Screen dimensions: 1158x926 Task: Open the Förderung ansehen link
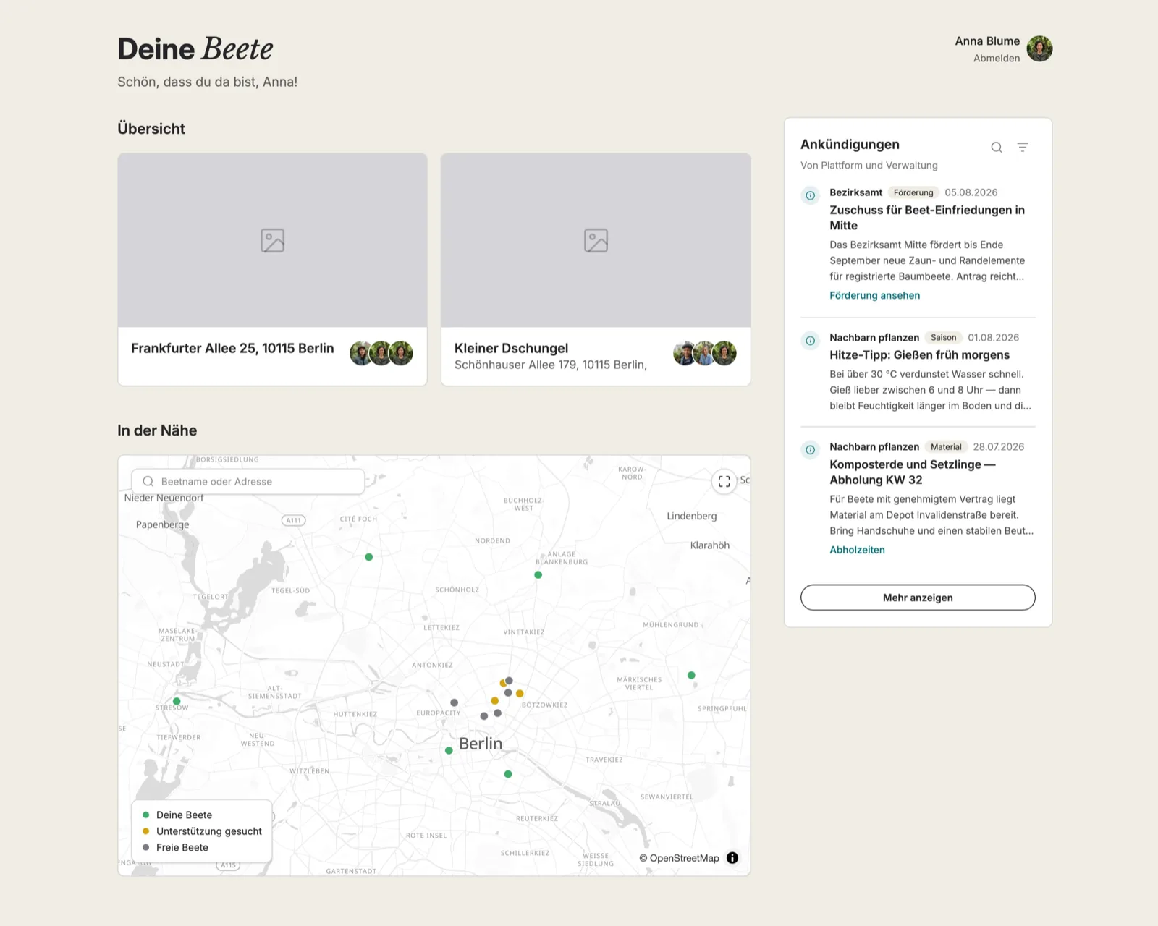(x=874, y=295)
